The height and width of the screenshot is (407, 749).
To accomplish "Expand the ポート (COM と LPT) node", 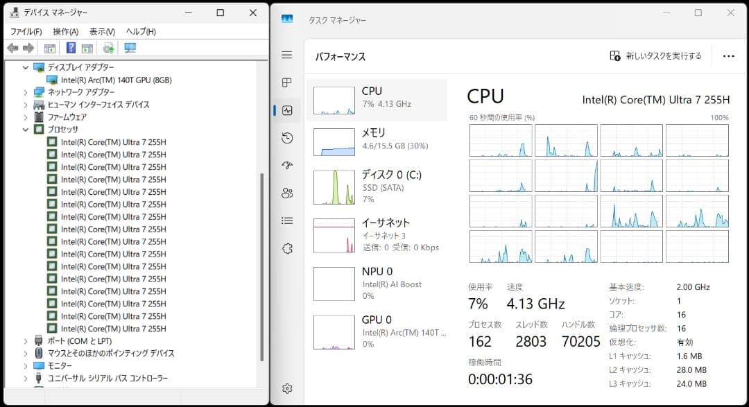I will [26, 341].
